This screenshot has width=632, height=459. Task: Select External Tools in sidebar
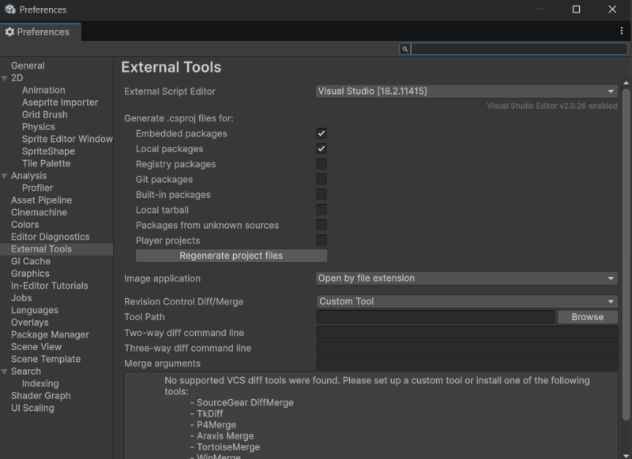[56, 249]
